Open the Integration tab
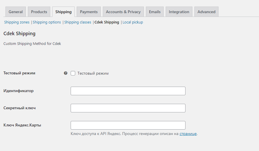259x151 pixels. pos(179,12)
